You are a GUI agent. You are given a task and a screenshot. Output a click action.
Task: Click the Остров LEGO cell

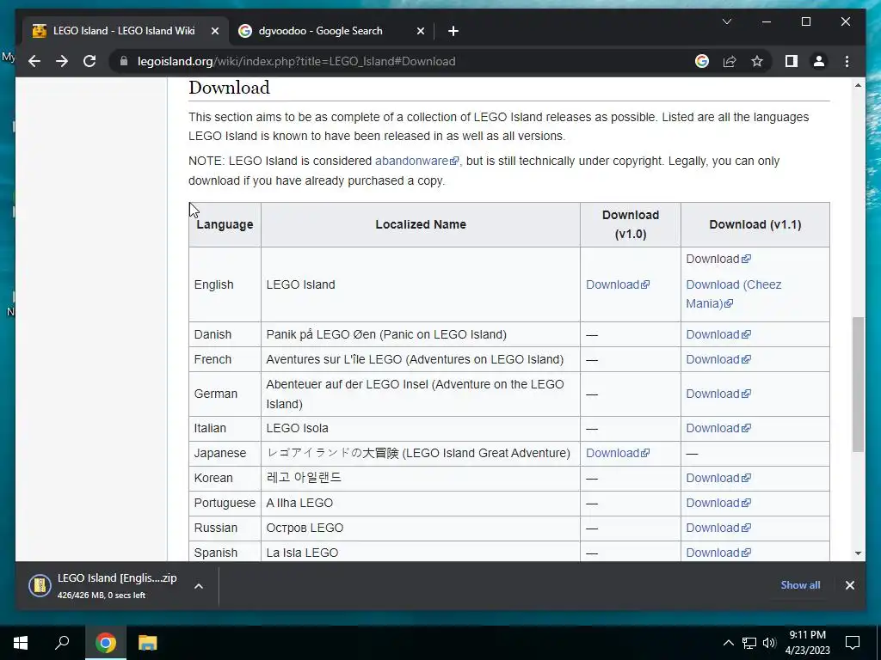coord(420,528)
